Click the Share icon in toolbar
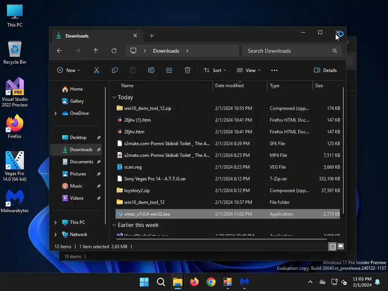Image resolution: width=388 pixels, height=291 pixels. point(169,70)
